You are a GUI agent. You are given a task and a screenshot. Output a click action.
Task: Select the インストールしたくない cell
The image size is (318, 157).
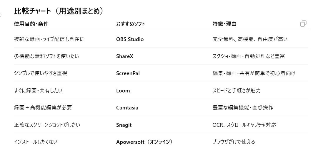[x=36, y=142]
